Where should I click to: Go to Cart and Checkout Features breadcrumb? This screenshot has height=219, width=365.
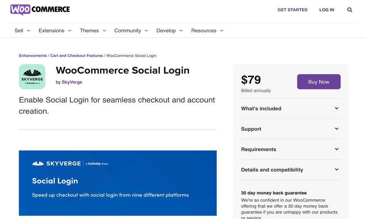coord(77,55)
